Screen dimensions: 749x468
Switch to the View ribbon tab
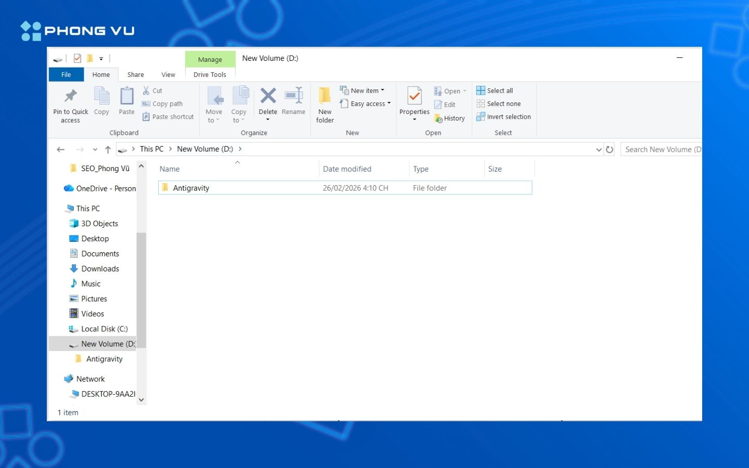(168, 75)
